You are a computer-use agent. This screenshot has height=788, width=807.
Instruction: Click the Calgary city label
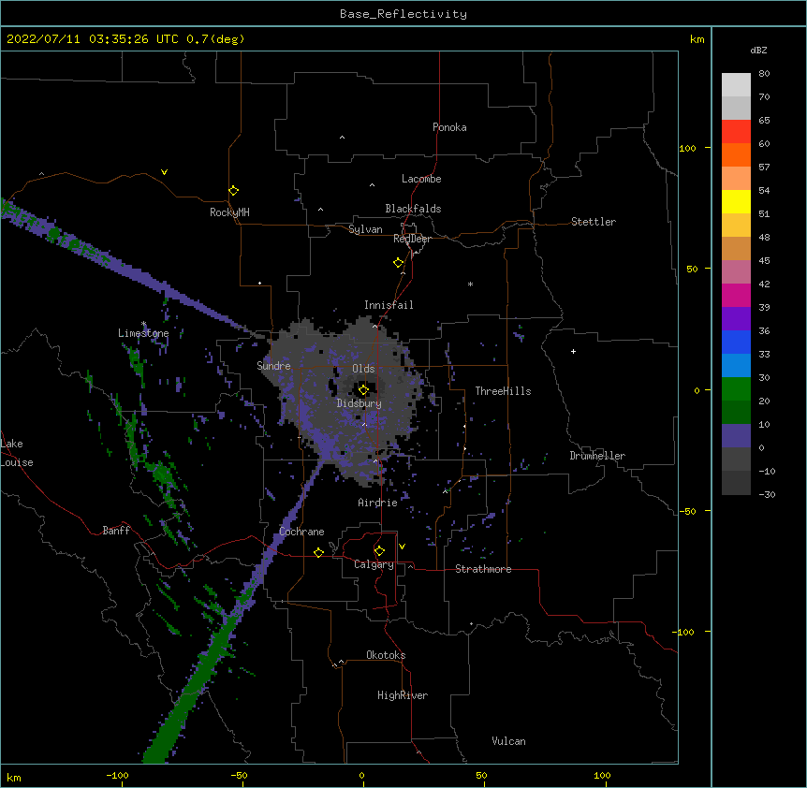click(x=374, y=564)
